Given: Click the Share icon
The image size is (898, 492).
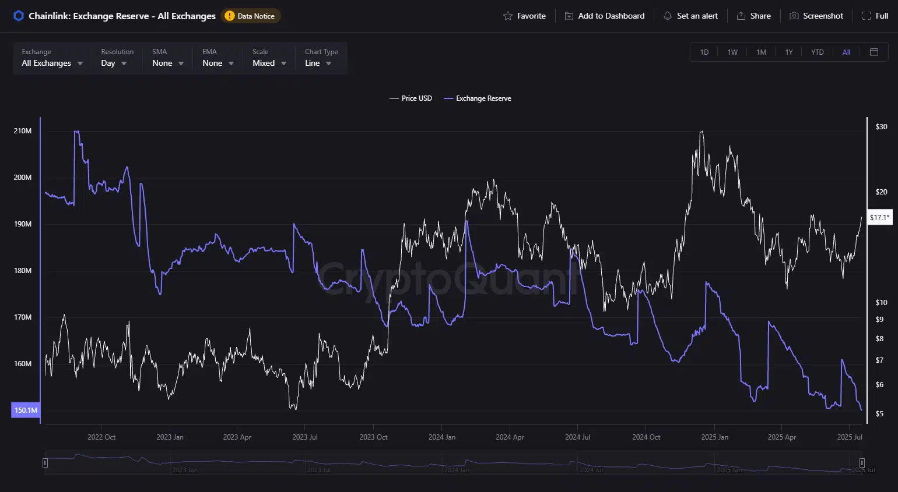Looking at the screenshot, I should point(741,16).
